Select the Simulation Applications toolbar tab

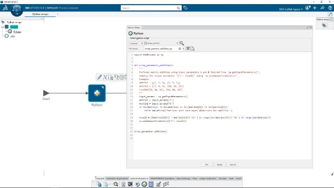(117, 178)
